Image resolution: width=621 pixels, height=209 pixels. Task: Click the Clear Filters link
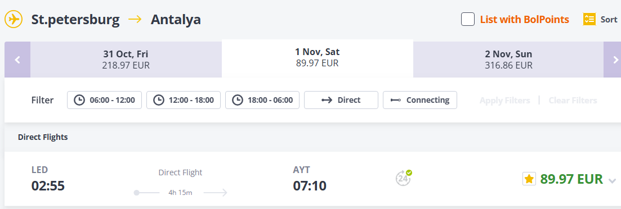[x=573, y=101]
